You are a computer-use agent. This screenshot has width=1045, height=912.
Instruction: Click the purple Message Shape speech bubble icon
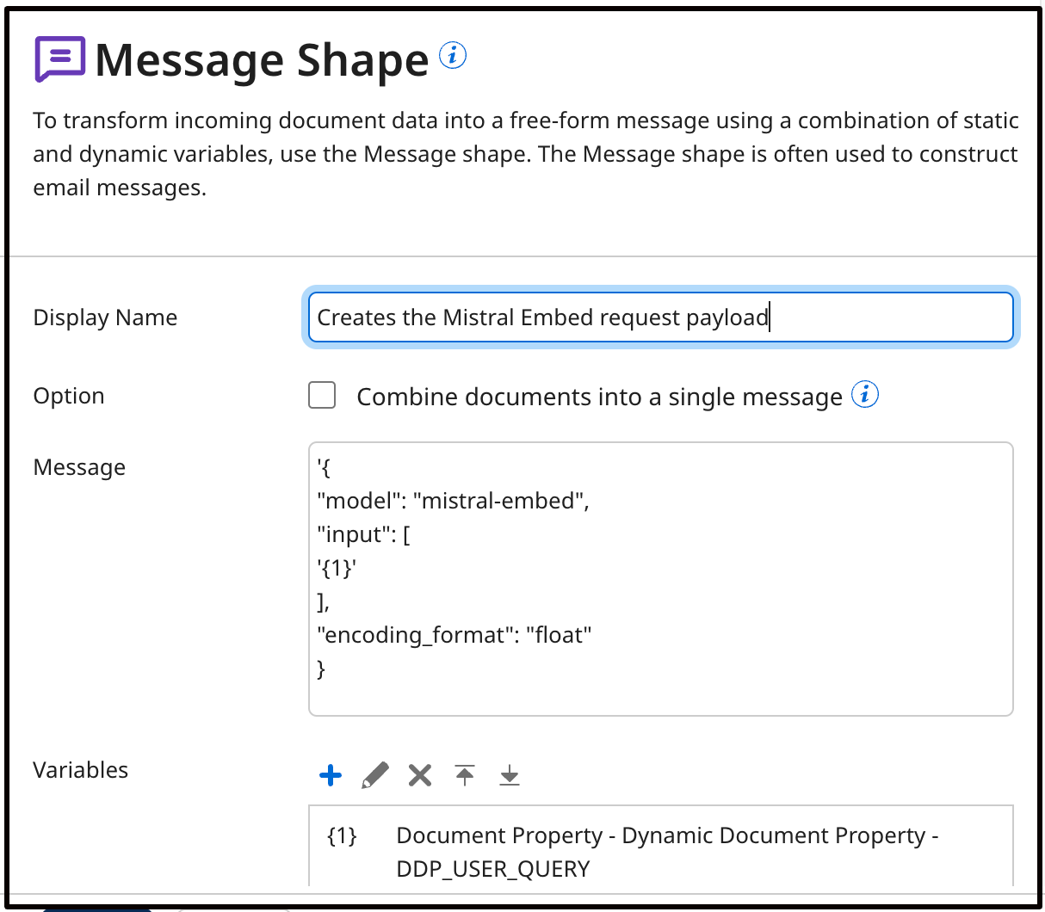57,59
